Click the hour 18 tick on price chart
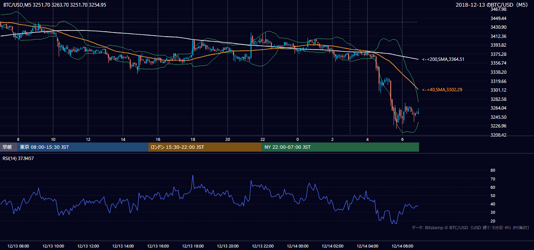Screen dimensions: 534x250 (193, 139)
